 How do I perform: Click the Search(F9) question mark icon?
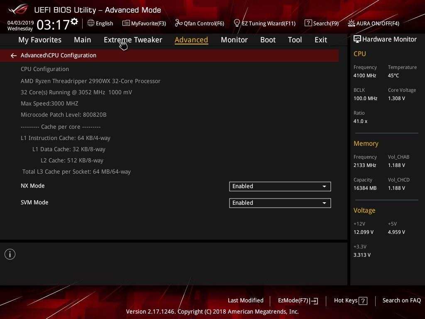308,23
